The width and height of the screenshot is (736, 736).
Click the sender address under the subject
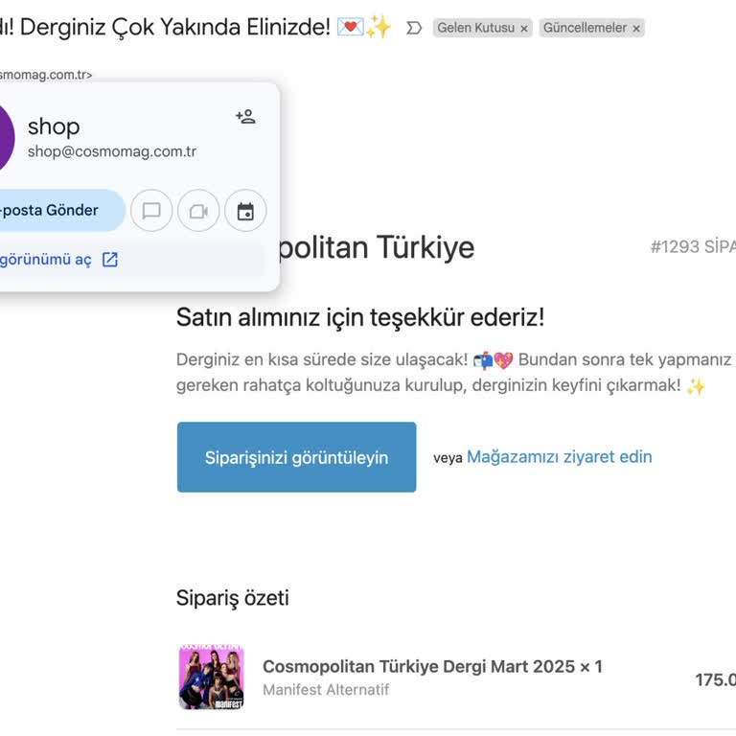46,75
